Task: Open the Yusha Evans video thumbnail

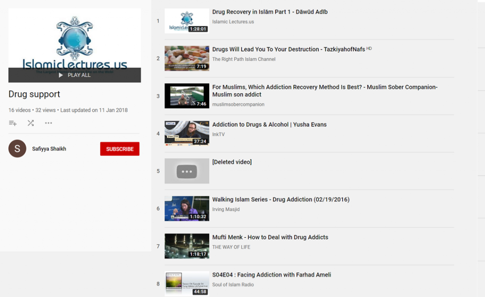Action: click(187, 133)
